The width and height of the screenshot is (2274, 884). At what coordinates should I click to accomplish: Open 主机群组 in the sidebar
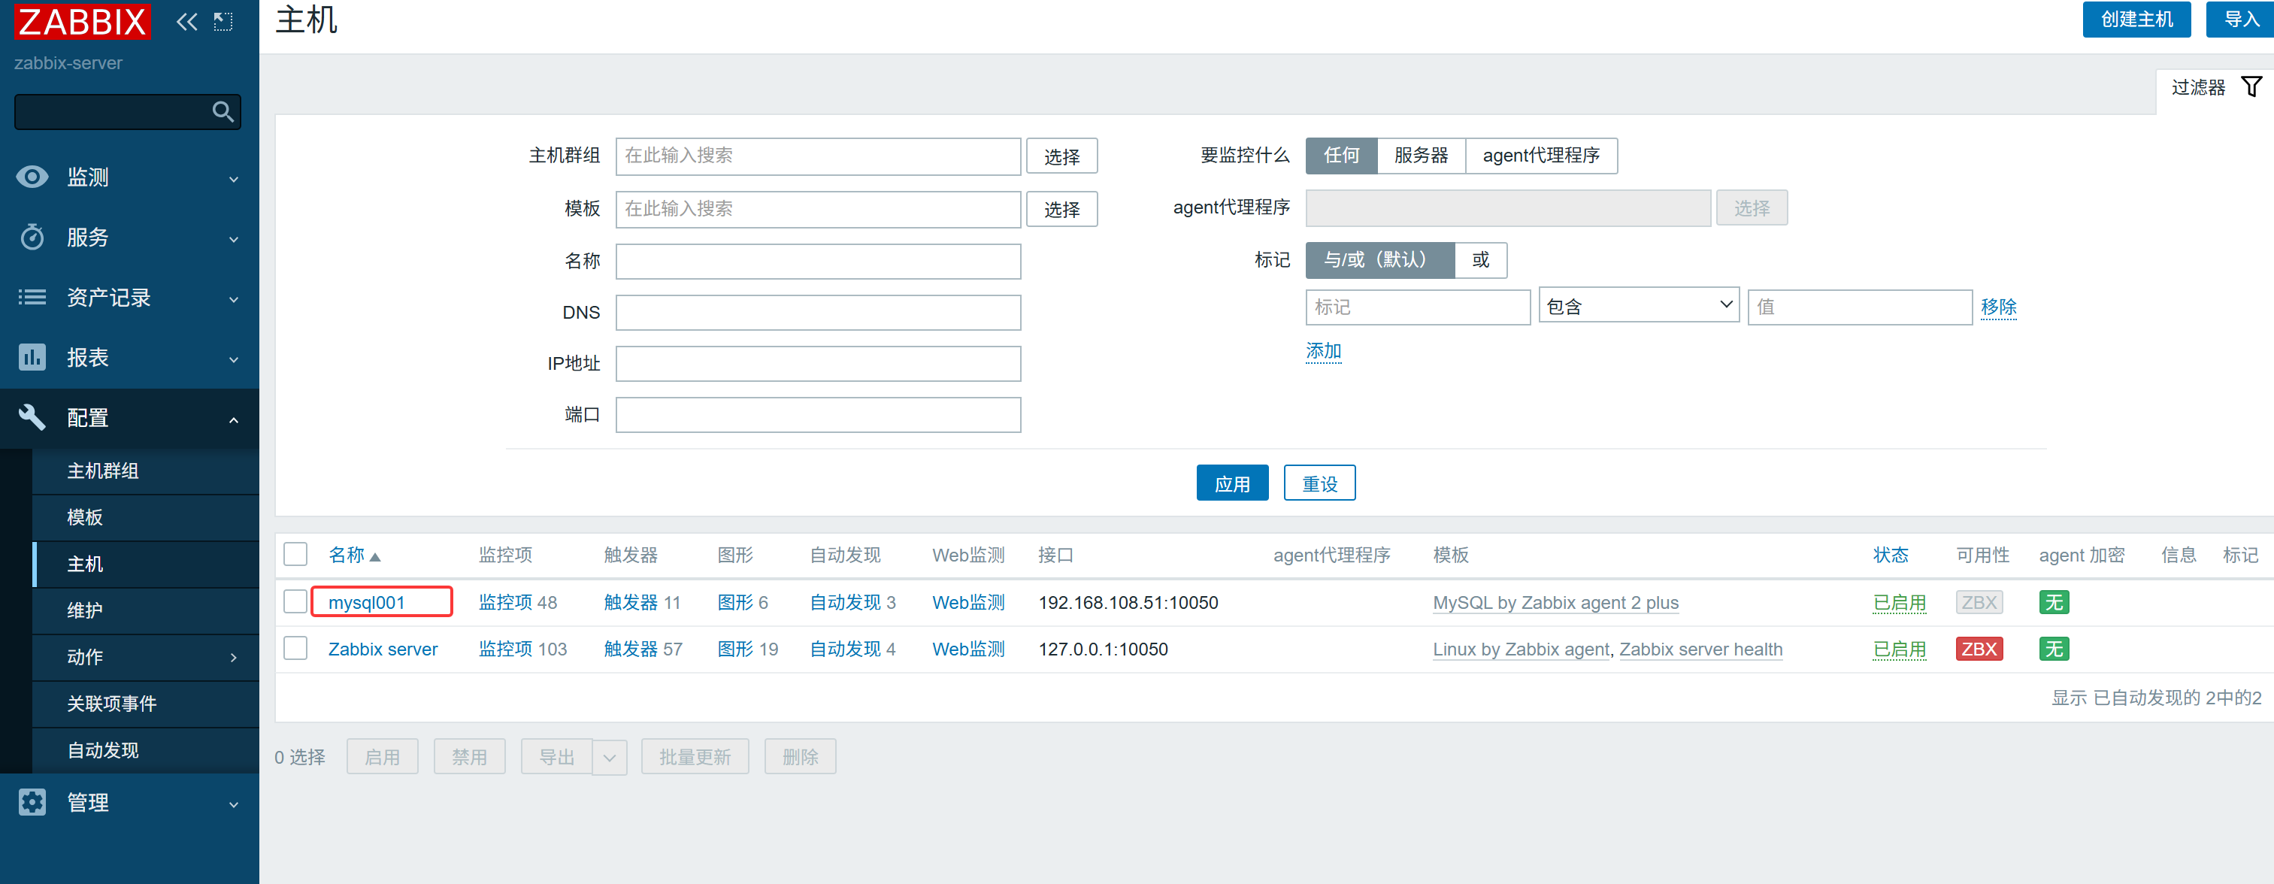[x=146, y=471]
